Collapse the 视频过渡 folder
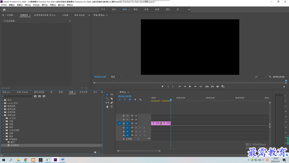The width and height of the screenshot is (289, 163). (x=2, y=115)
